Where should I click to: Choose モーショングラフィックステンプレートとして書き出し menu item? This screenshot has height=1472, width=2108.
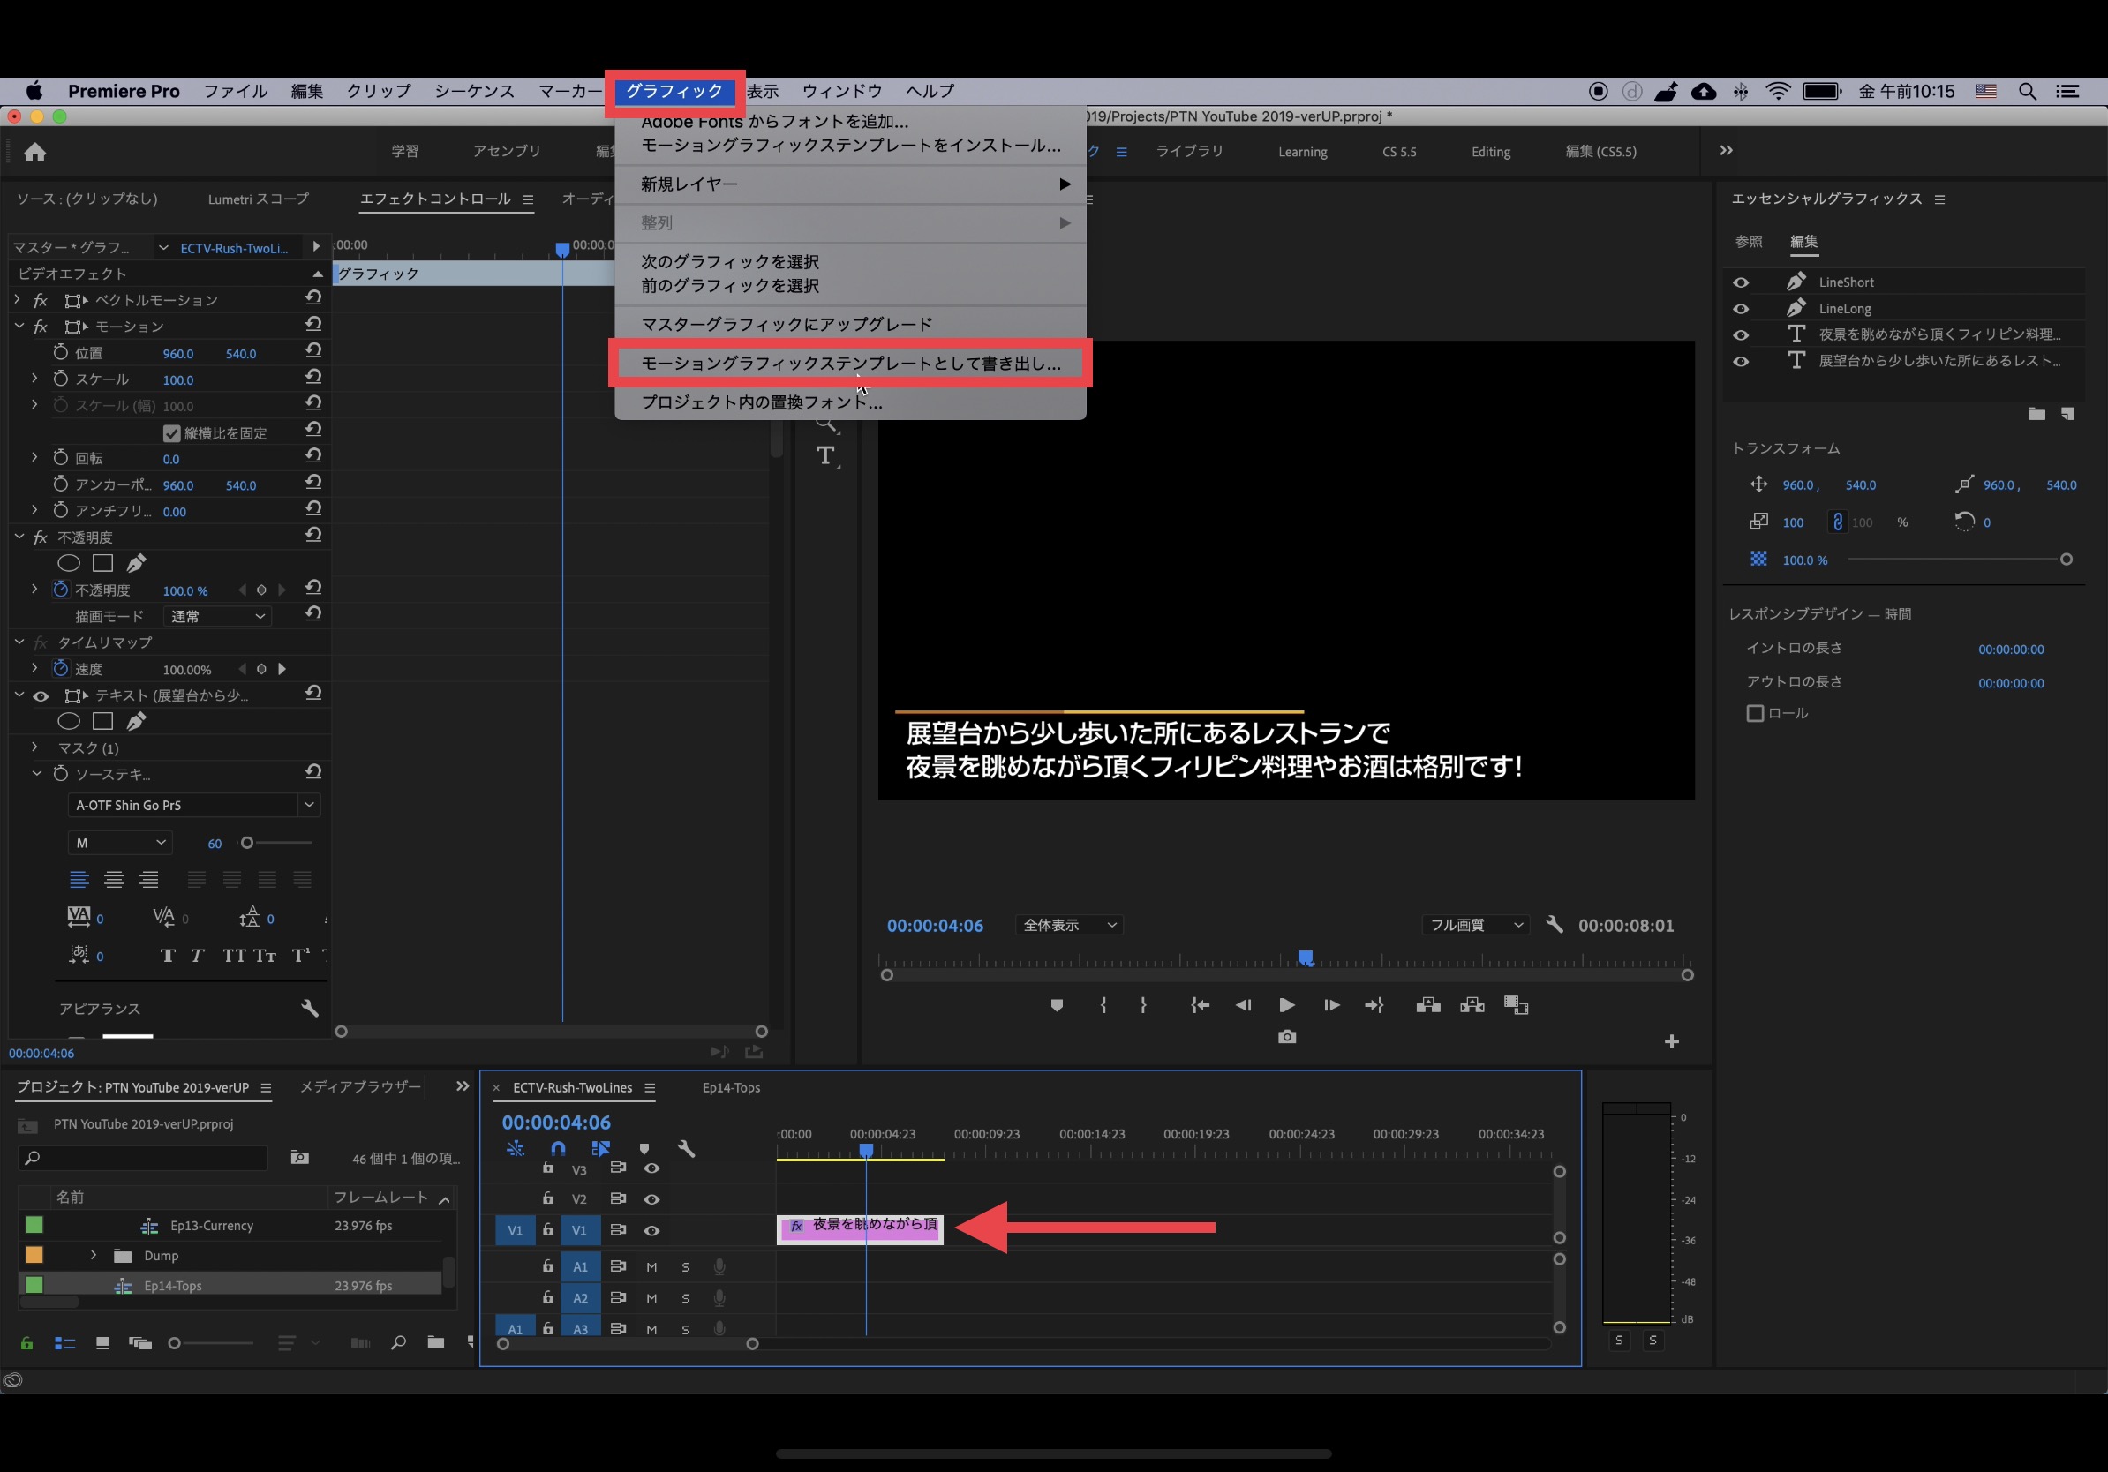[x=850, y=364]
